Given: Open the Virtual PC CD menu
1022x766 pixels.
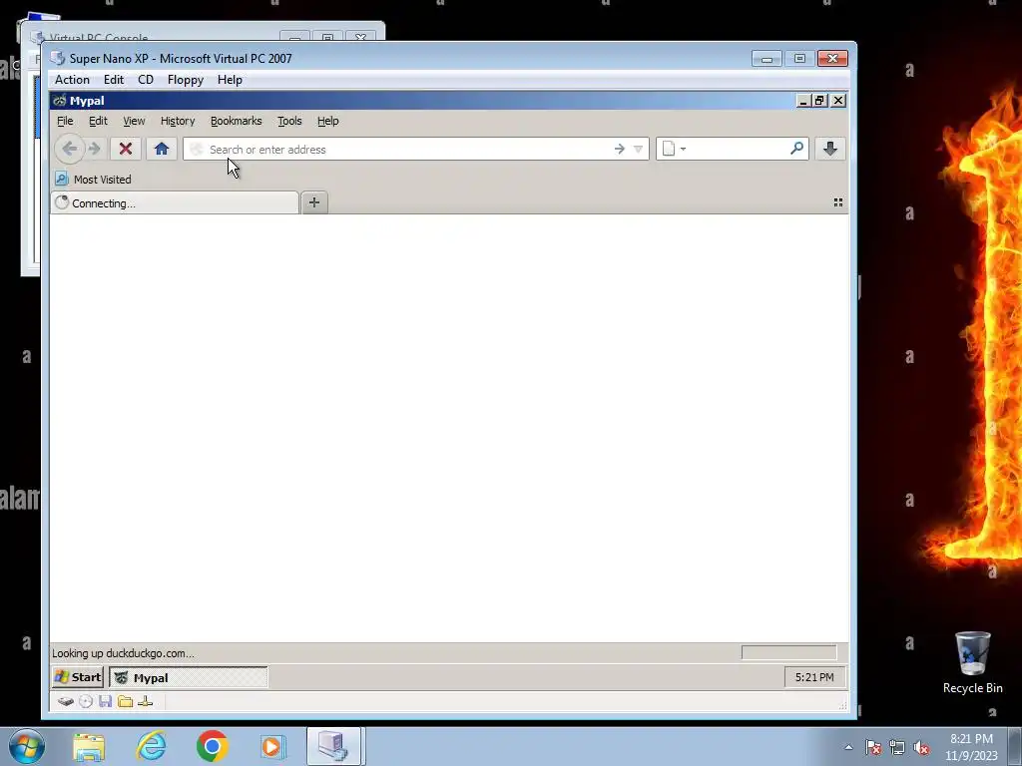Looking at the screenshot, I should pos(146,80).
